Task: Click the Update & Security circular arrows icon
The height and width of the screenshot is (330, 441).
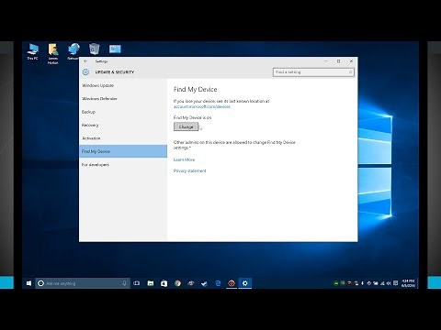Action: pyautogui.click(x=85, y=72)
